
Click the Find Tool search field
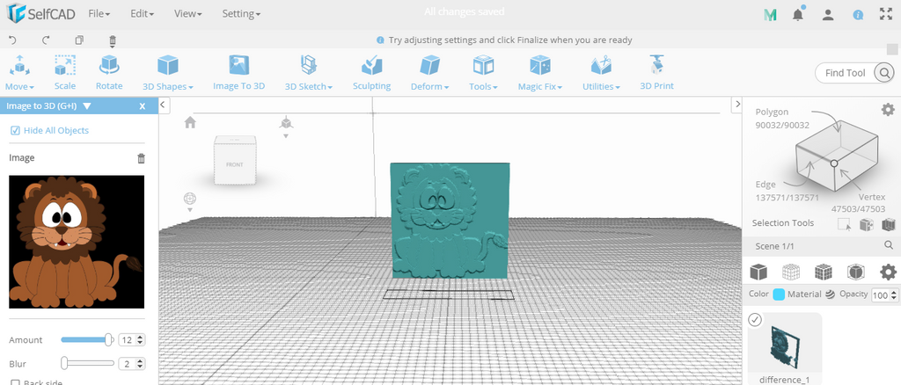pos(845,73)
